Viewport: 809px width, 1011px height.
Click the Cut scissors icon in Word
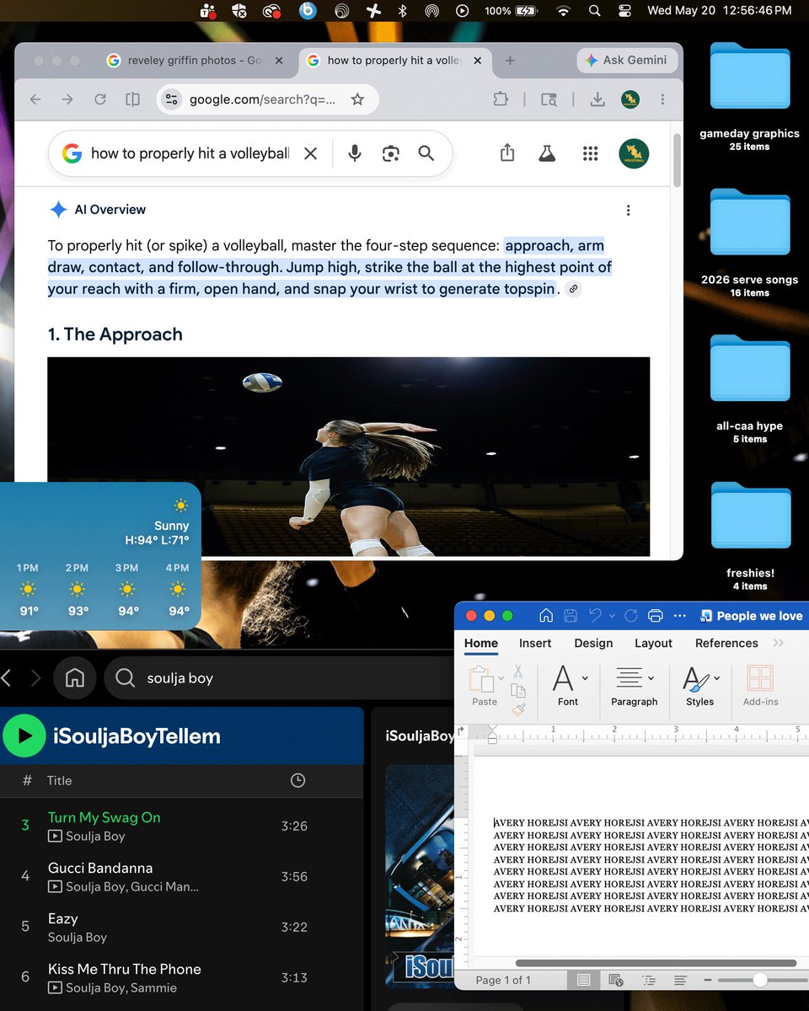pyautogui.click(x=517, y=671)
